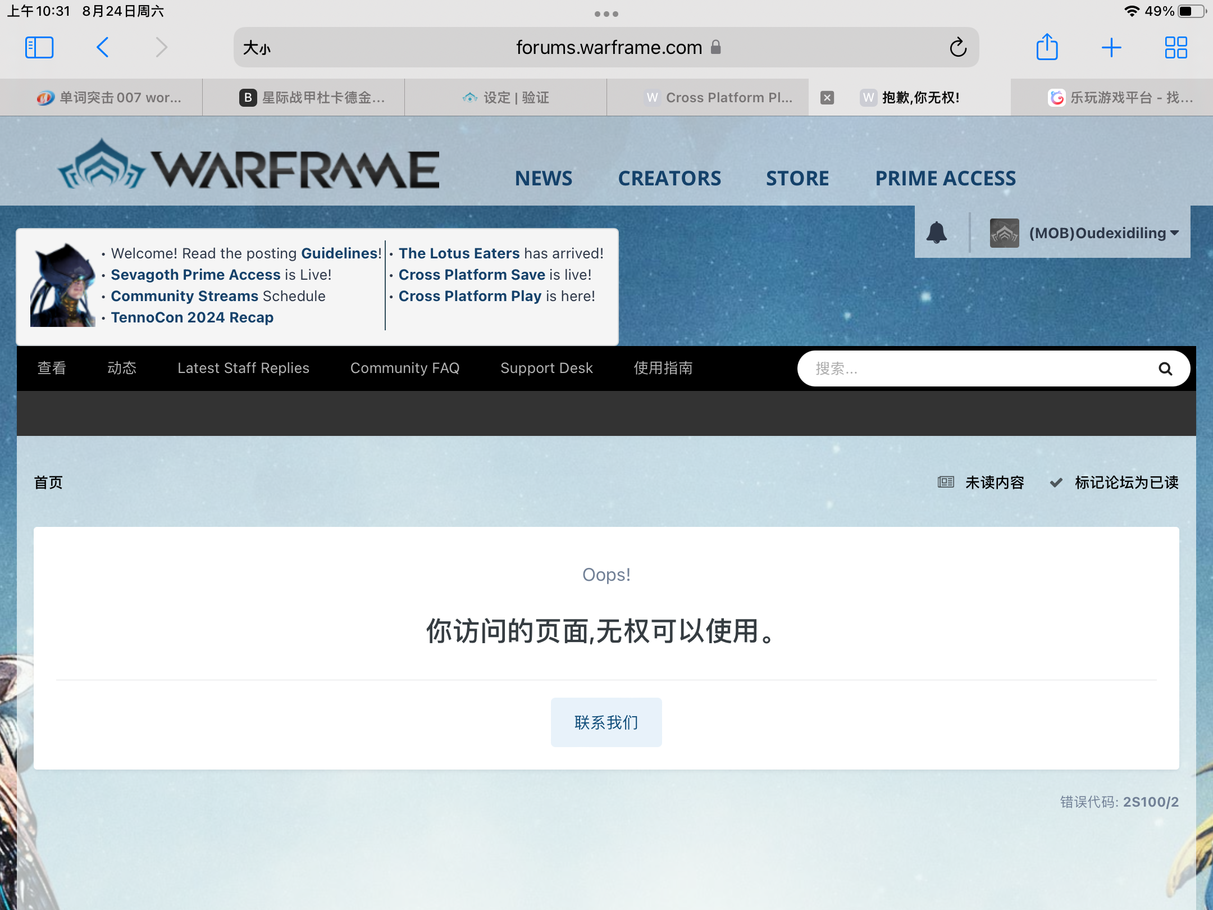Open the Community Streams schedule link
1213x910 pixels.
[184, 296]
